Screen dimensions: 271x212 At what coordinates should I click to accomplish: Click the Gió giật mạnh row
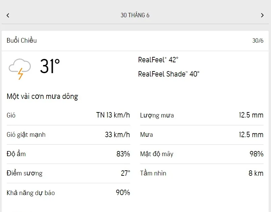(x=68, y=134)
